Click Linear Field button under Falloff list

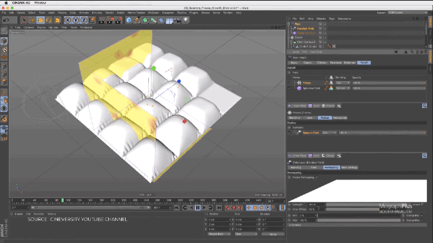coord(297,106)
